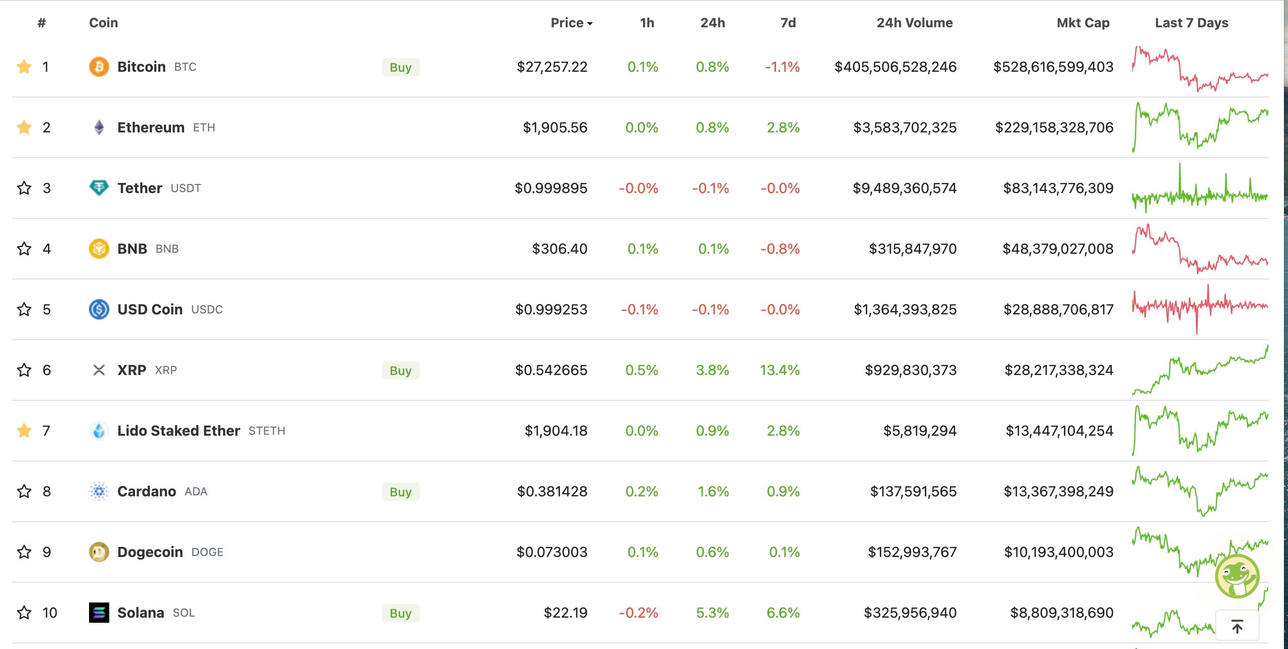Add BNB to favorites star
Image resolution: width=1288 pixels, height=649 pixels.
[24, 249]
